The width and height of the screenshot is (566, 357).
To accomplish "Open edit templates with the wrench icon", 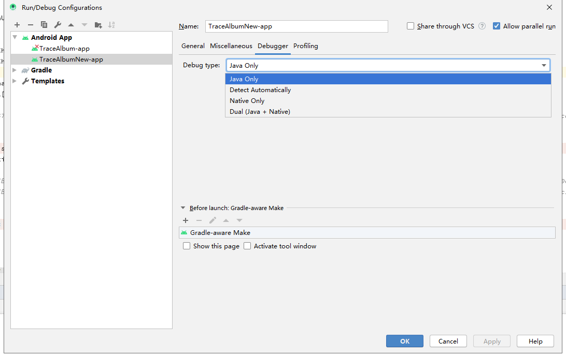I will coord(58,24).
